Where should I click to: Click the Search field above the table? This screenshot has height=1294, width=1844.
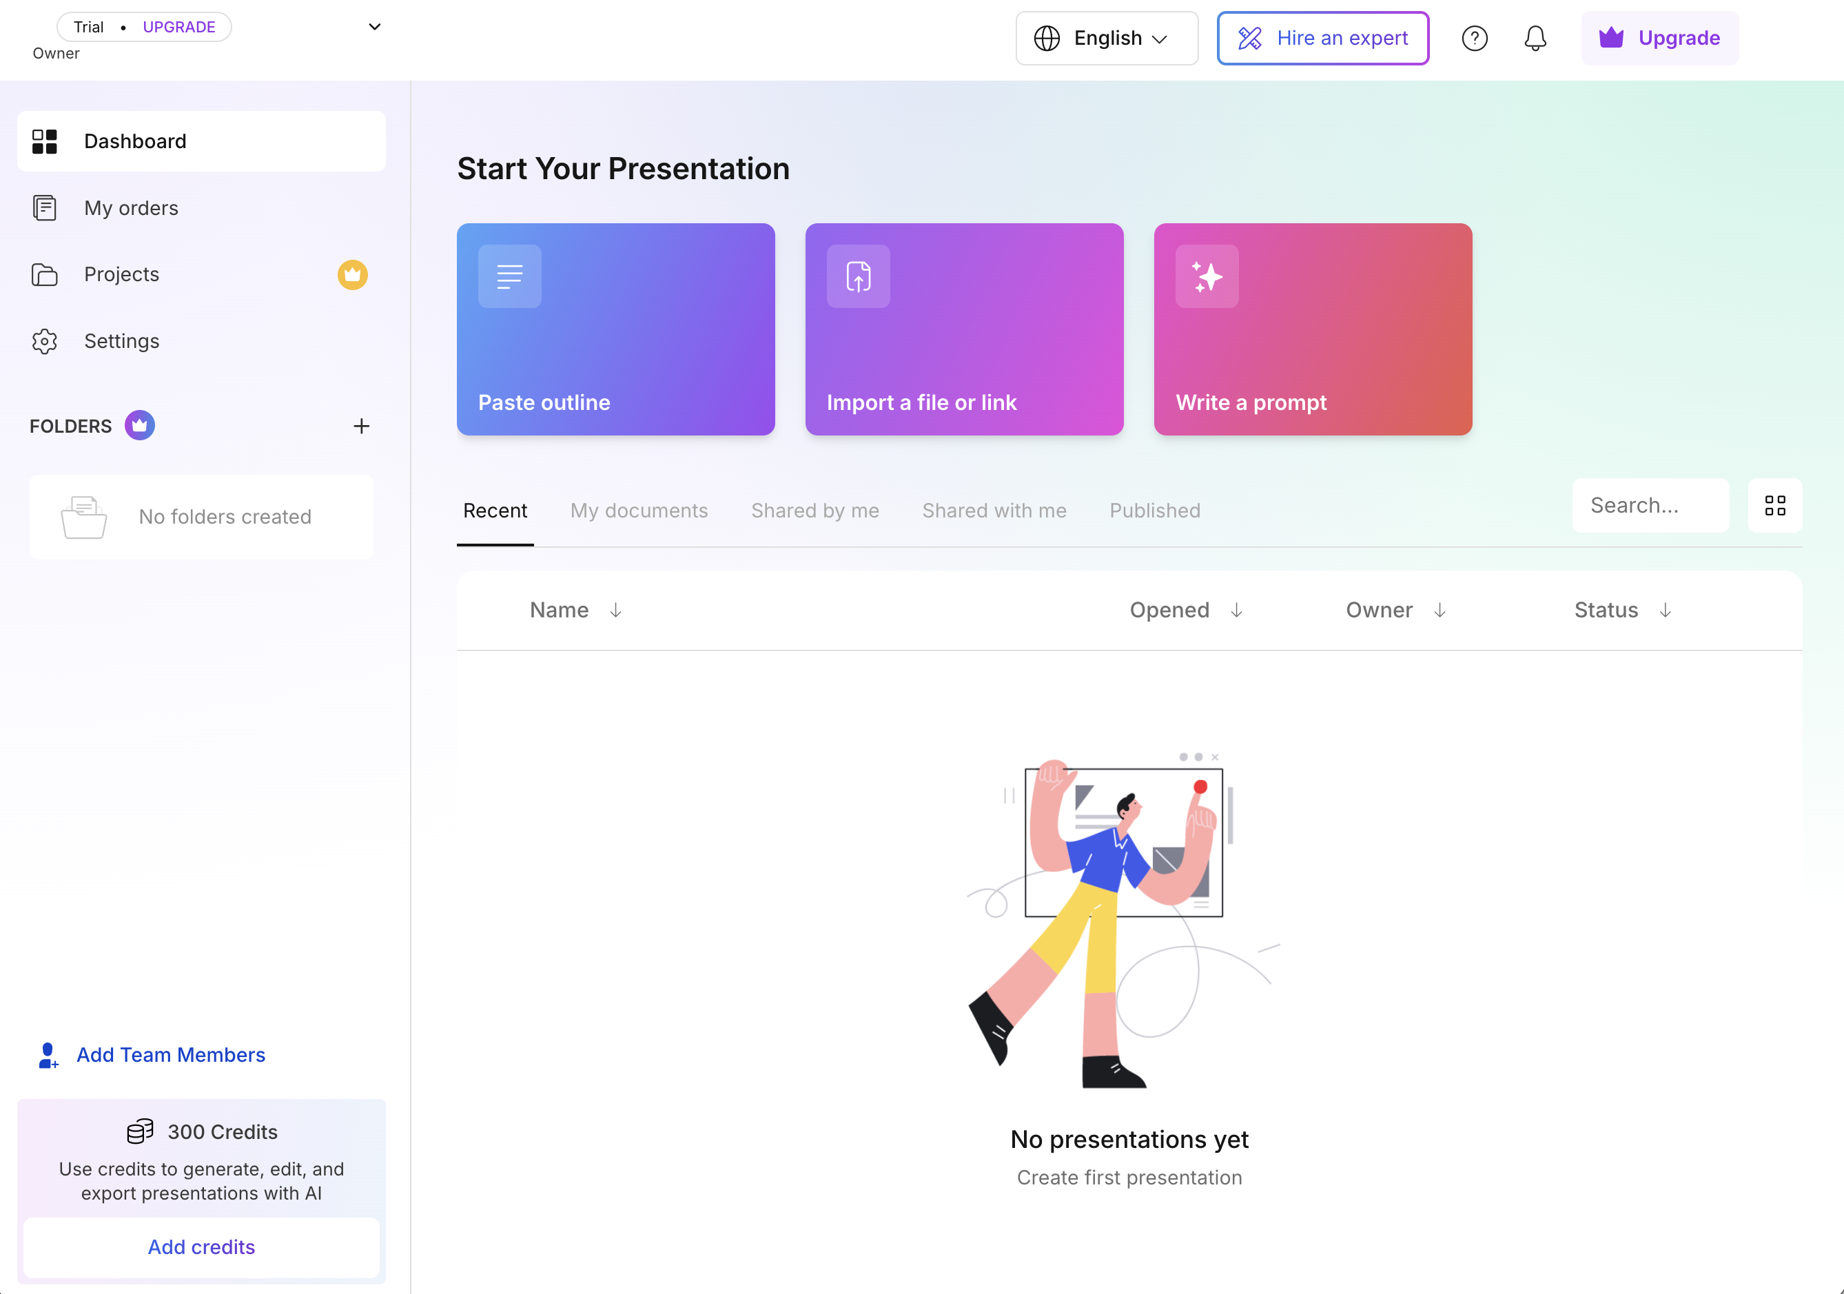1650,505
